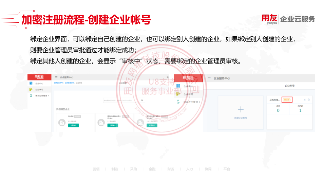Click the orange 审核中 status badge
Viewport: 323px width, 179px height.
287,100
